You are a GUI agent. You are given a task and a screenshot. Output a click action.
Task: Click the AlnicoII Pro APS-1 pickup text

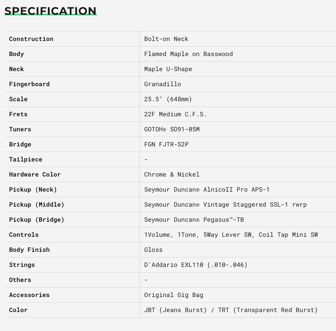(236, 189)
